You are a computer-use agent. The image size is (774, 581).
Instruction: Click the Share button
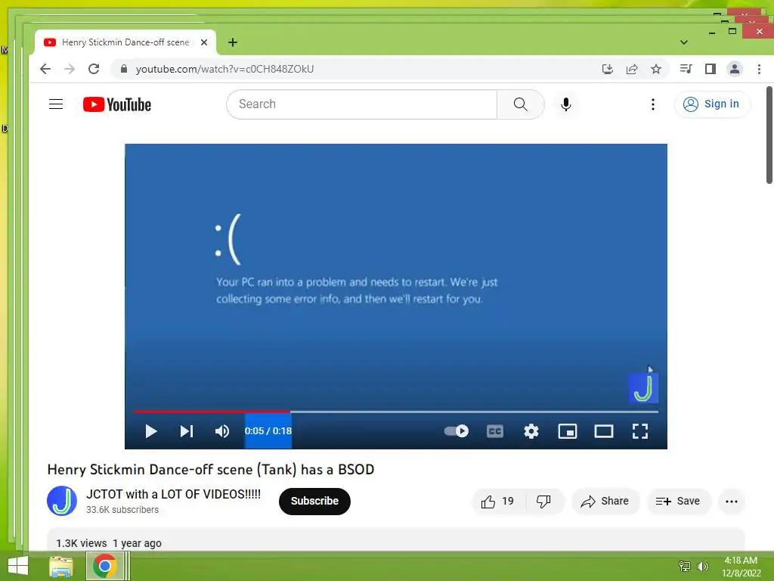tap(605, 502)
